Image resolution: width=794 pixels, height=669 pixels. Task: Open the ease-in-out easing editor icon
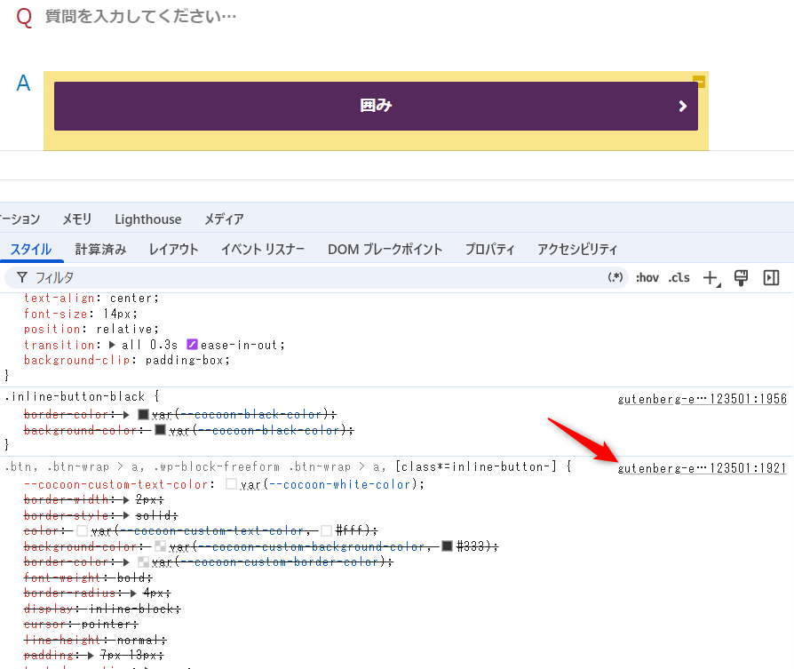click(x=192, y=345)
